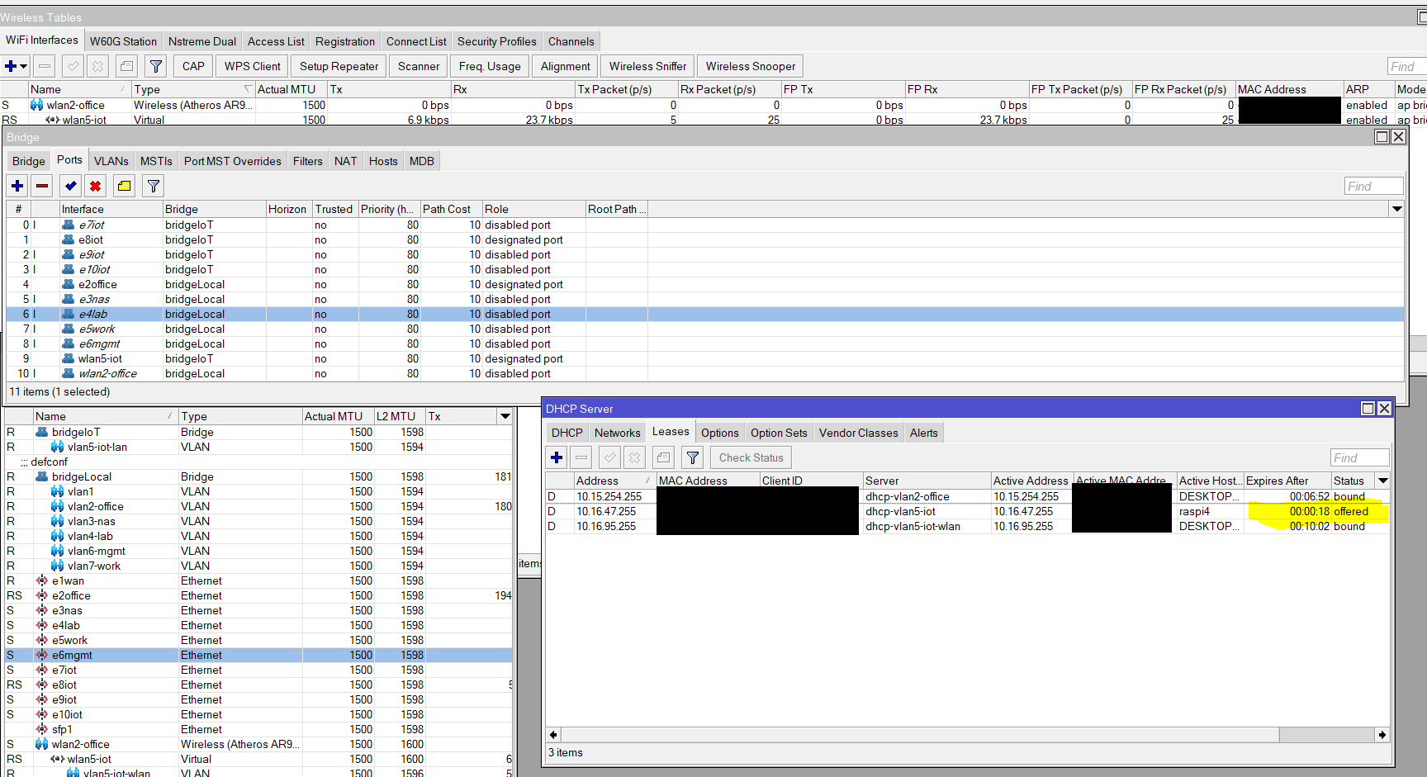The height and width of the screenshot is (777, 1427).
Task: Select vlan3-nas VLAN icon in interface list
Action: click(57, 521)
